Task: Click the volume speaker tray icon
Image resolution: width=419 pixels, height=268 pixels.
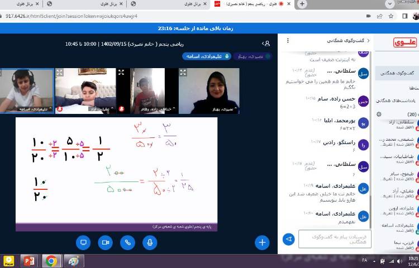Action: pos(400,261)
